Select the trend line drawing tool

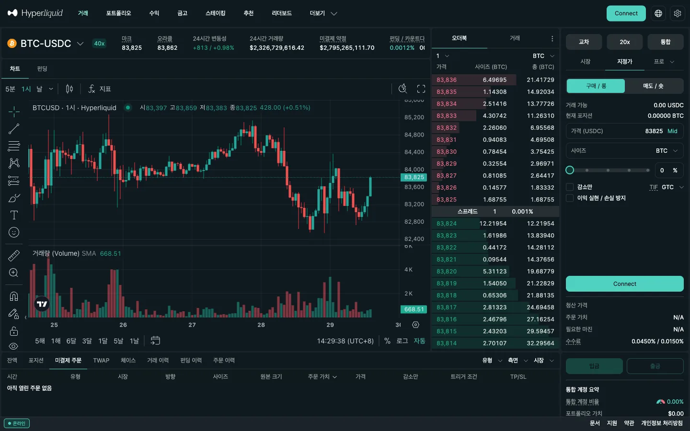pyautogui.click(x=14, y=129)
